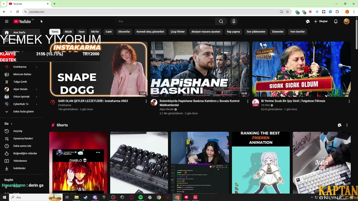The image size is (358, 201).
Task: Open the YouTube hamburger guide menu
Action: tap(7, 21)
